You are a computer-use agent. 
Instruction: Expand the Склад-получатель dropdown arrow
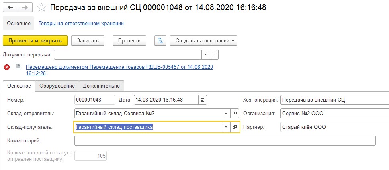226,127
